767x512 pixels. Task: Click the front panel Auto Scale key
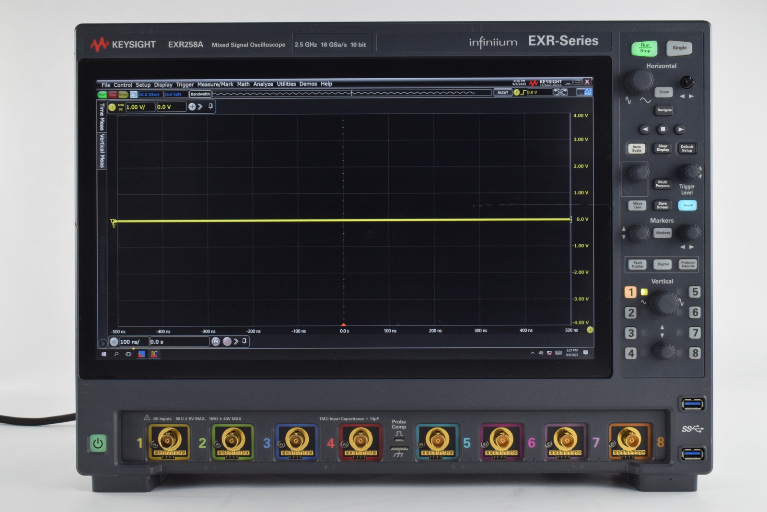637,149
